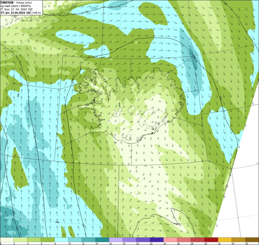Click the yellow 32–34 m/s legend swatch

pos(225,240)
